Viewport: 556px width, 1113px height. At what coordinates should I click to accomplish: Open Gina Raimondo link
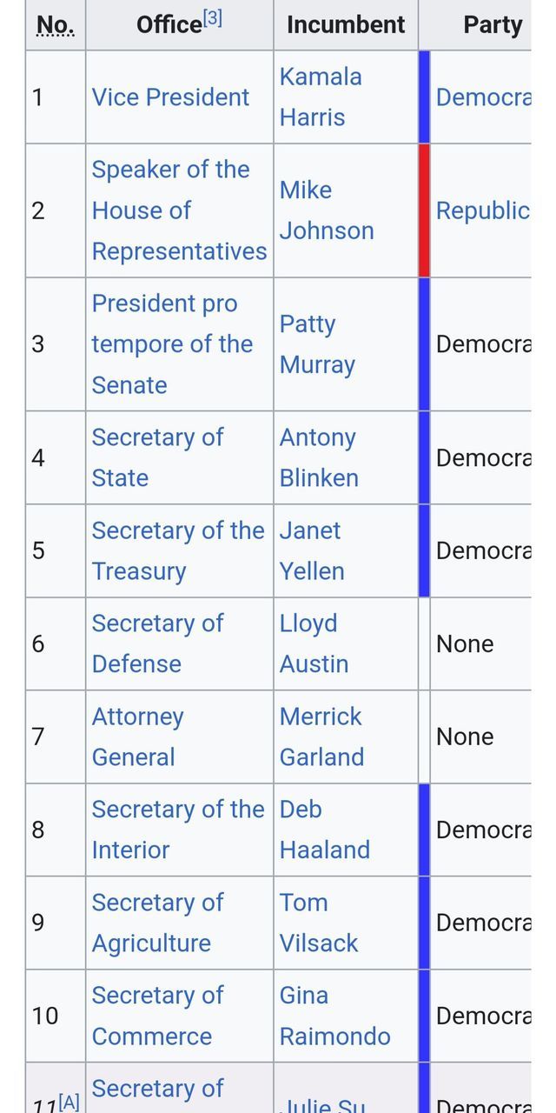(x=334, y=1016)
